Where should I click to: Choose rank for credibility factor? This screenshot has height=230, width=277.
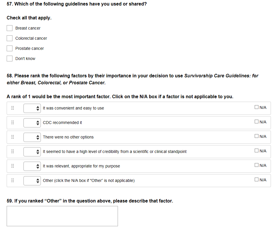32,151
